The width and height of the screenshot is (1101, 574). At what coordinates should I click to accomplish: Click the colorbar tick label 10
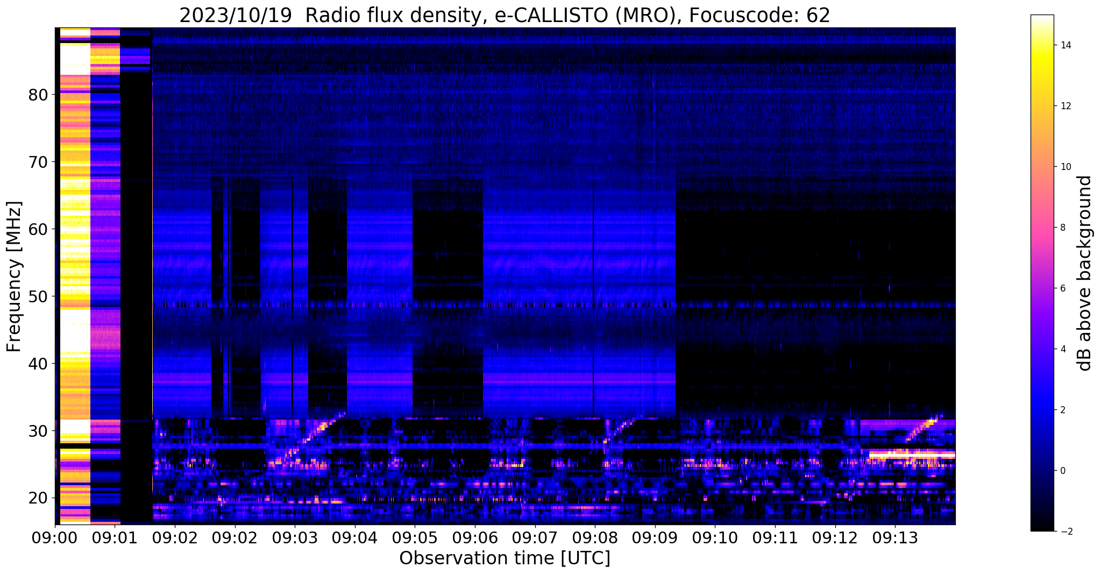[1065, 167]
